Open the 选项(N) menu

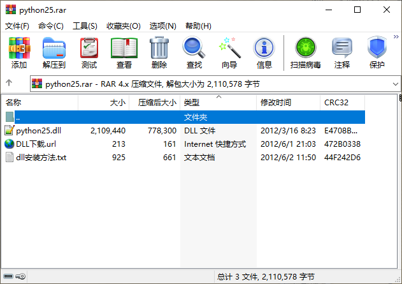[163, 26]
